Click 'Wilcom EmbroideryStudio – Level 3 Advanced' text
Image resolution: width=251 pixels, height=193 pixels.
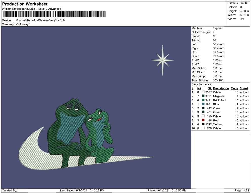click(31, 9)
